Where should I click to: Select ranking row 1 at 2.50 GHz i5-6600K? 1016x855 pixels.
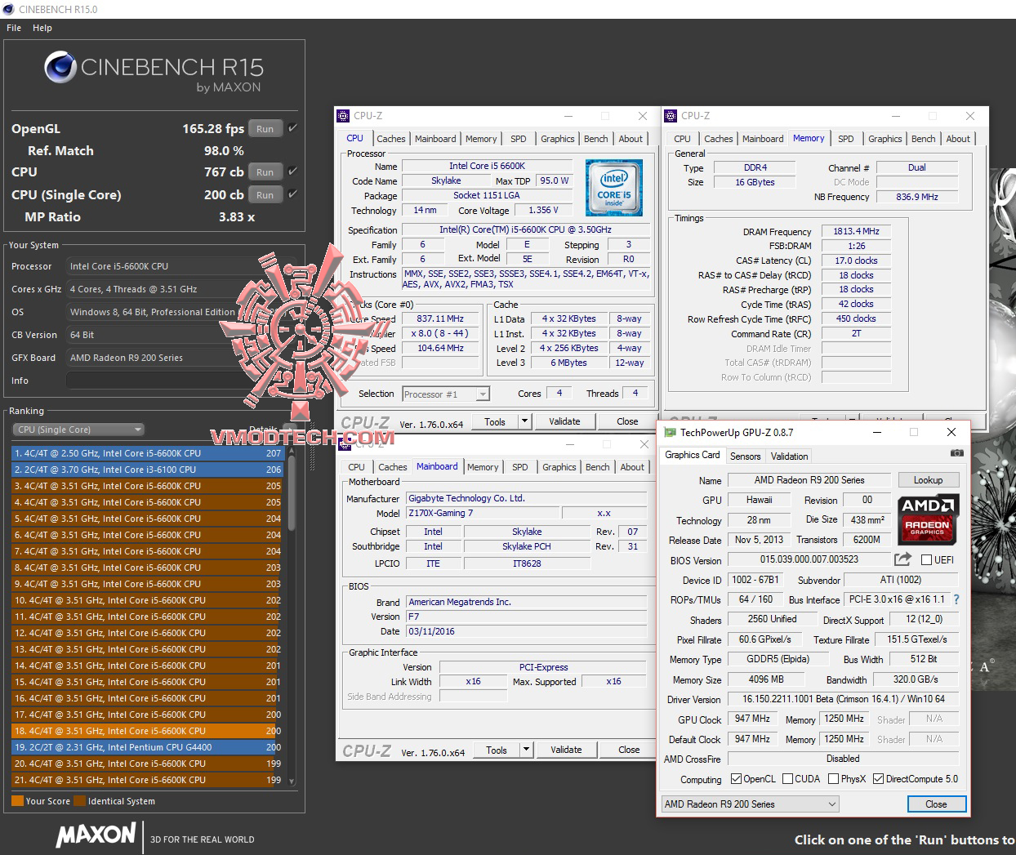click(147, 453)
